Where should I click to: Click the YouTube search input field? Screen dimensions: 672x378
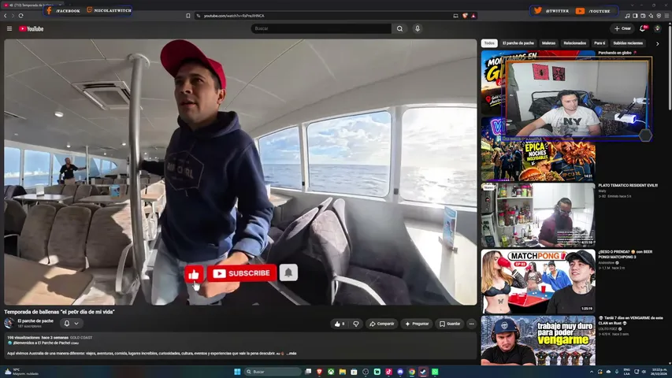coord(321,28)
